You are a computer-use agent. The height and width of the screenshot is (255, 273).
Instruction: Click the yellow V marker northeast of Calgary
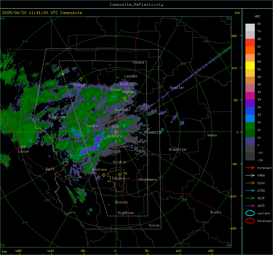click(x=126, y=173)
